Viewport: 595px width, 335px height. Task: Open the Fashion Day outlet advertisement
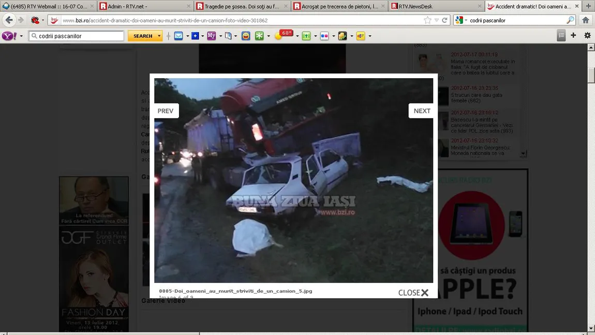[94, 279]
